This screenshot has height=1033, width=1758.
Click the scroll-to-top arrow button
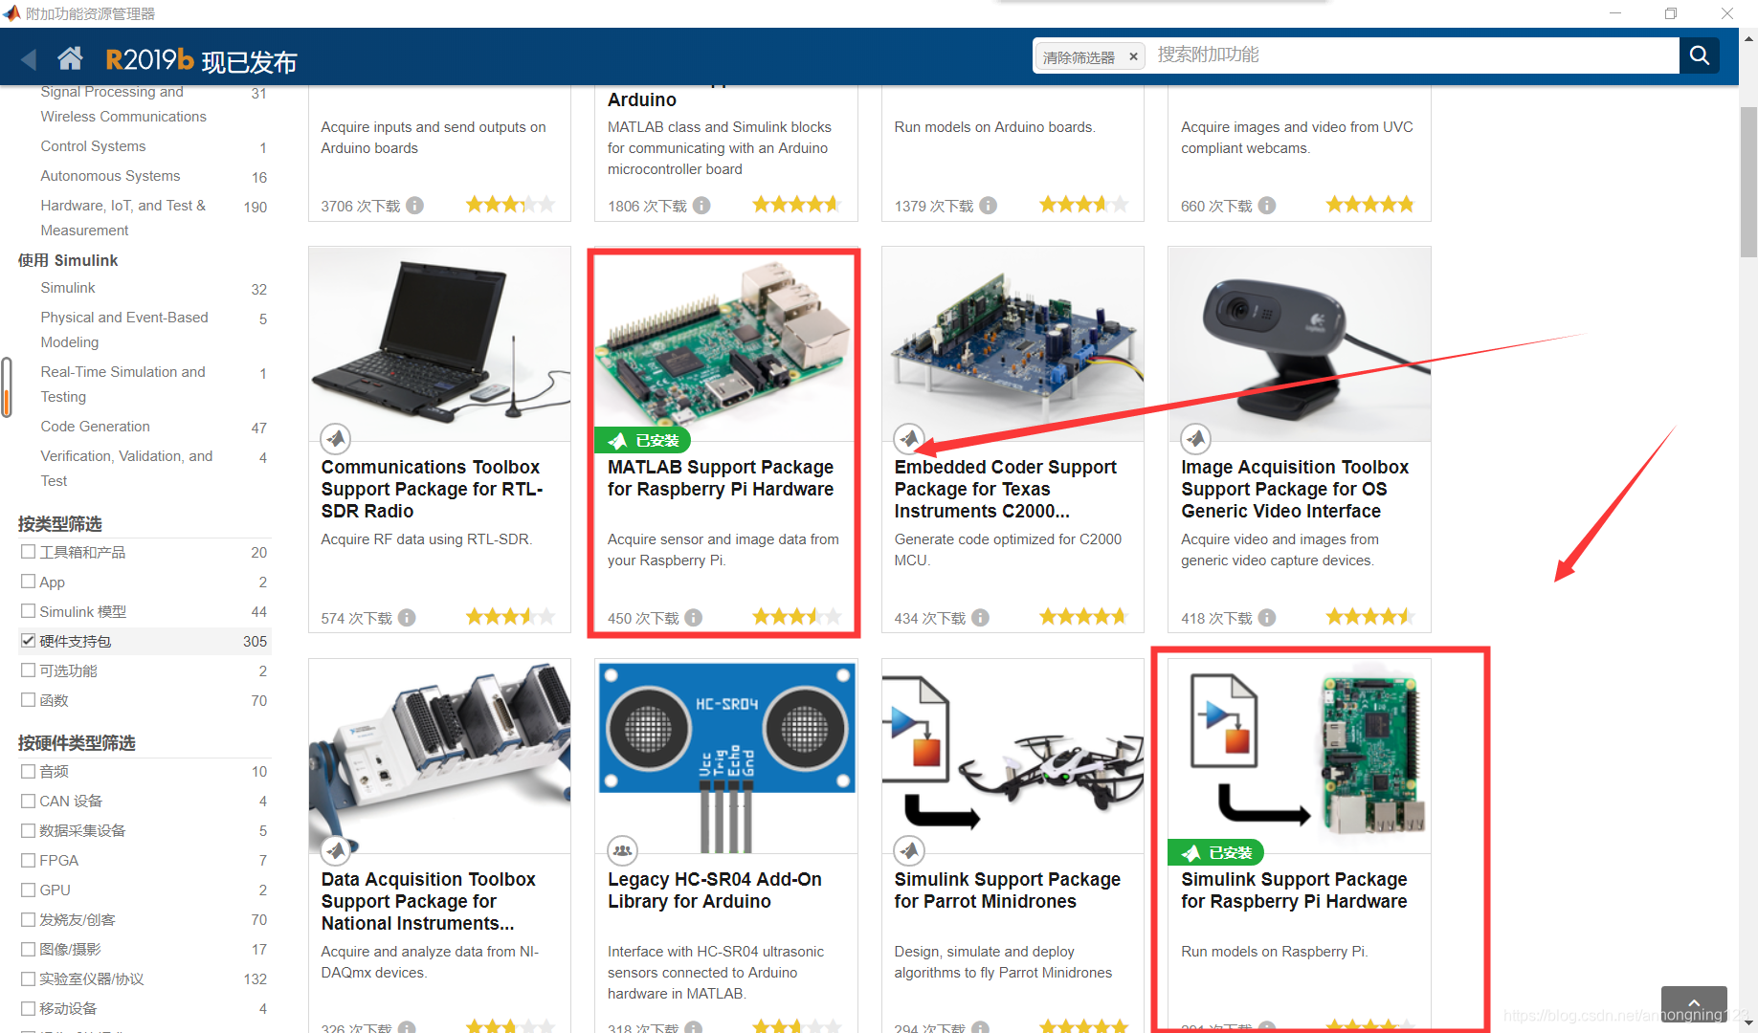click(1693, 1004)
